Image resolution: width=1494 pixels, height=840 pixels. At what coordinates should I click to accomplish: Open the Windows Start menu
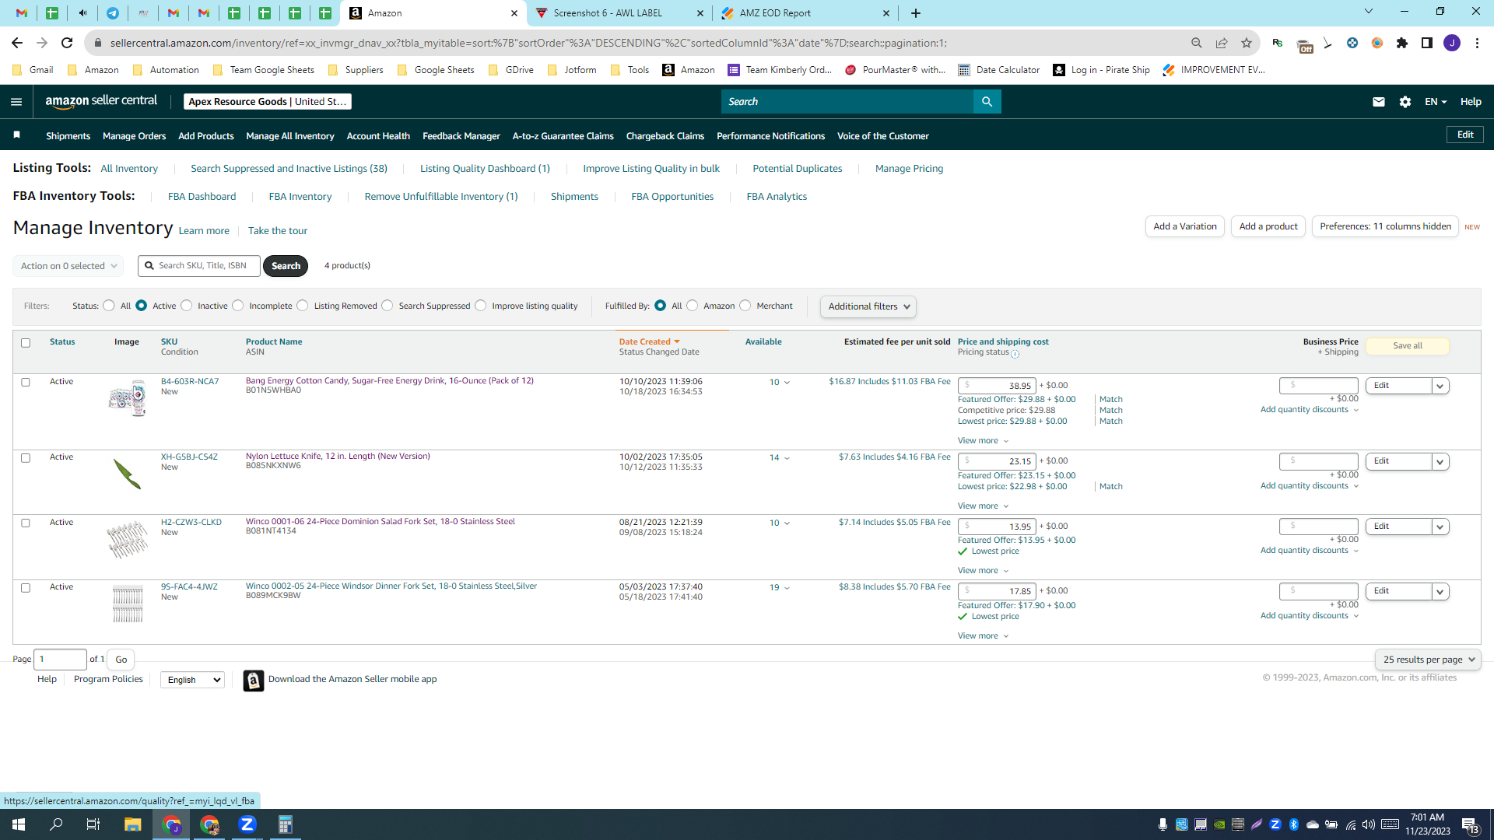19,824
